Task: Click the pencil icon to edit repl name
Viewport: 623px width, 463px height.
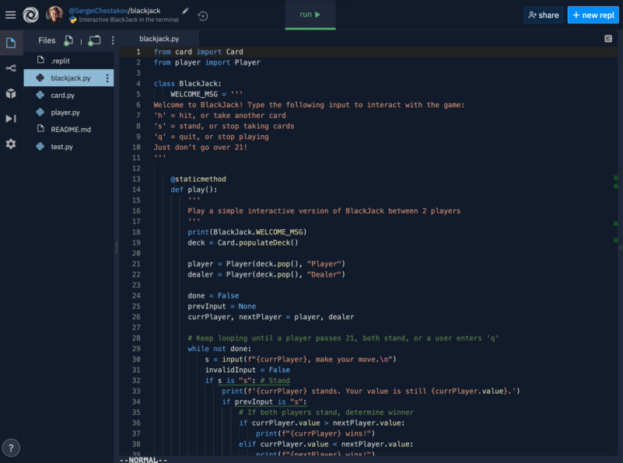Action: [185, 10]
